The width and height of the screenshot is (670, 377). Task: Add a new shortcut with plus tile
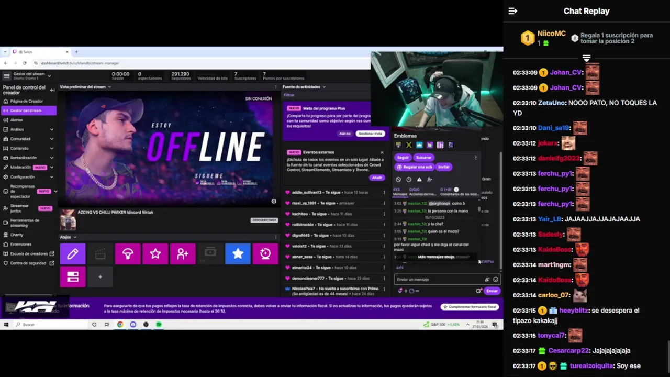click(100, 276)
